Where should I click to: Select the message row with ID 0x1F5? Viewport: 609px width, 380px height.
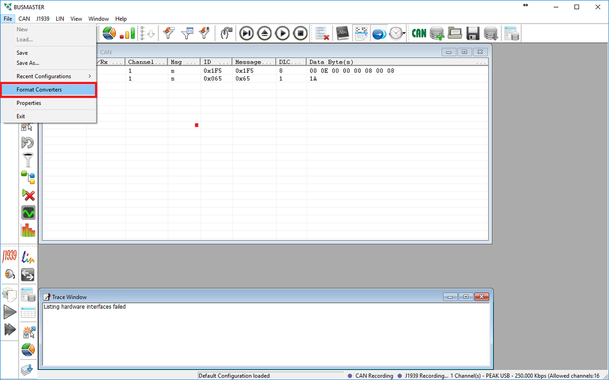265,70
